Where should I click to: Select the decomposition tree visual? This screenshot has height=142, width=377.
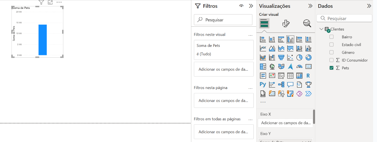click(x=281, y=84)
